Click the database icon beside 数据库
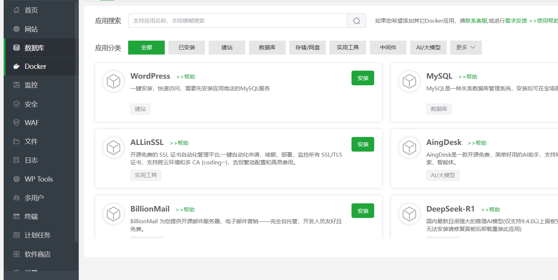Viewport: 558px width, 280px height. tap(16, 48)
